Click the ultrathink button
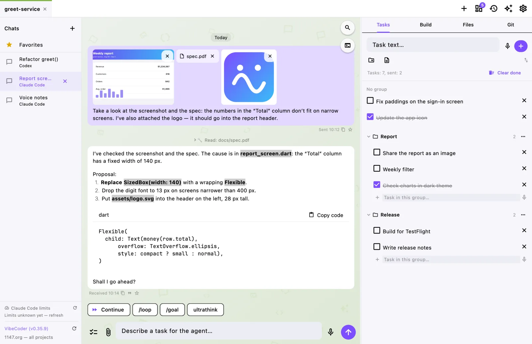The width and height of the screenshot is (532, 344). click(x=205, y=310)
